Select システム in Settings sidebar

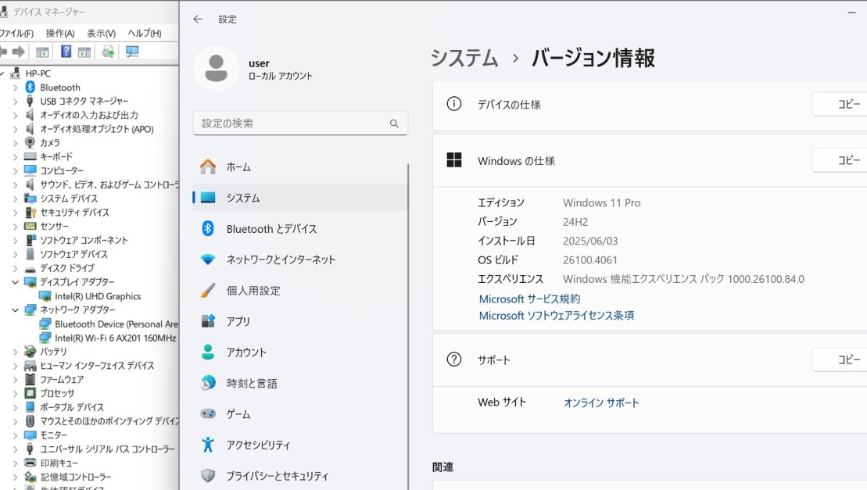click(300, 198)
